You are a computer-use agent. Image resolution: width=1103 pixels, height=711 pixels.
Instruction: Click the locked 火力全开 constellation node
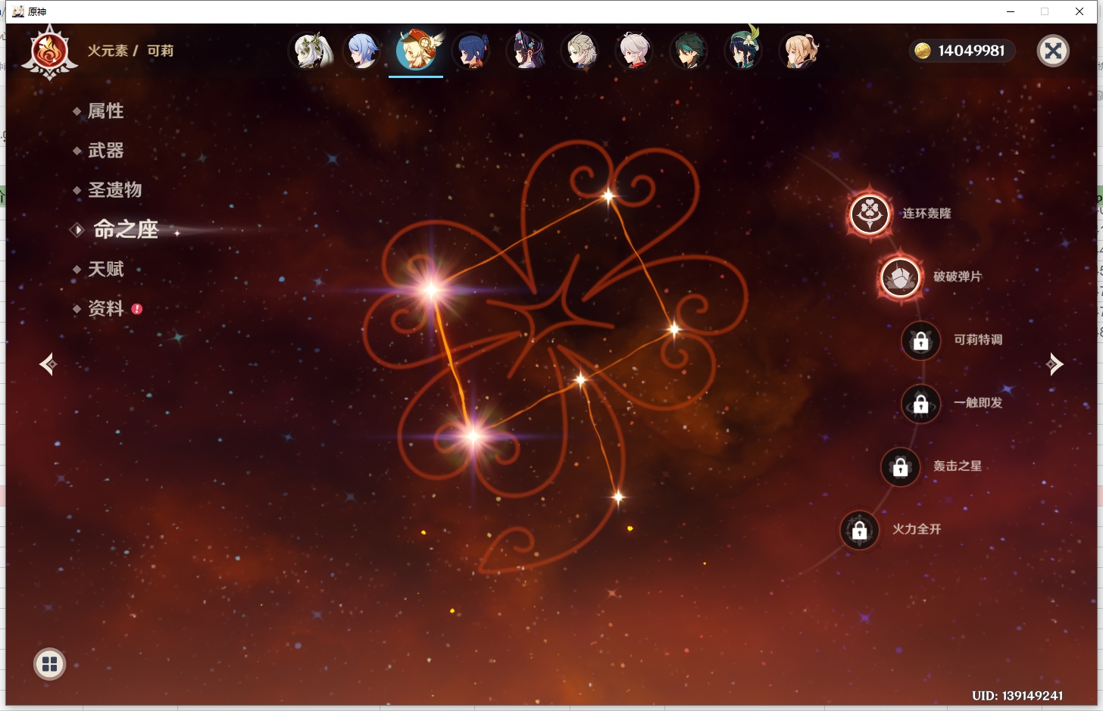(x=860, y=530)
